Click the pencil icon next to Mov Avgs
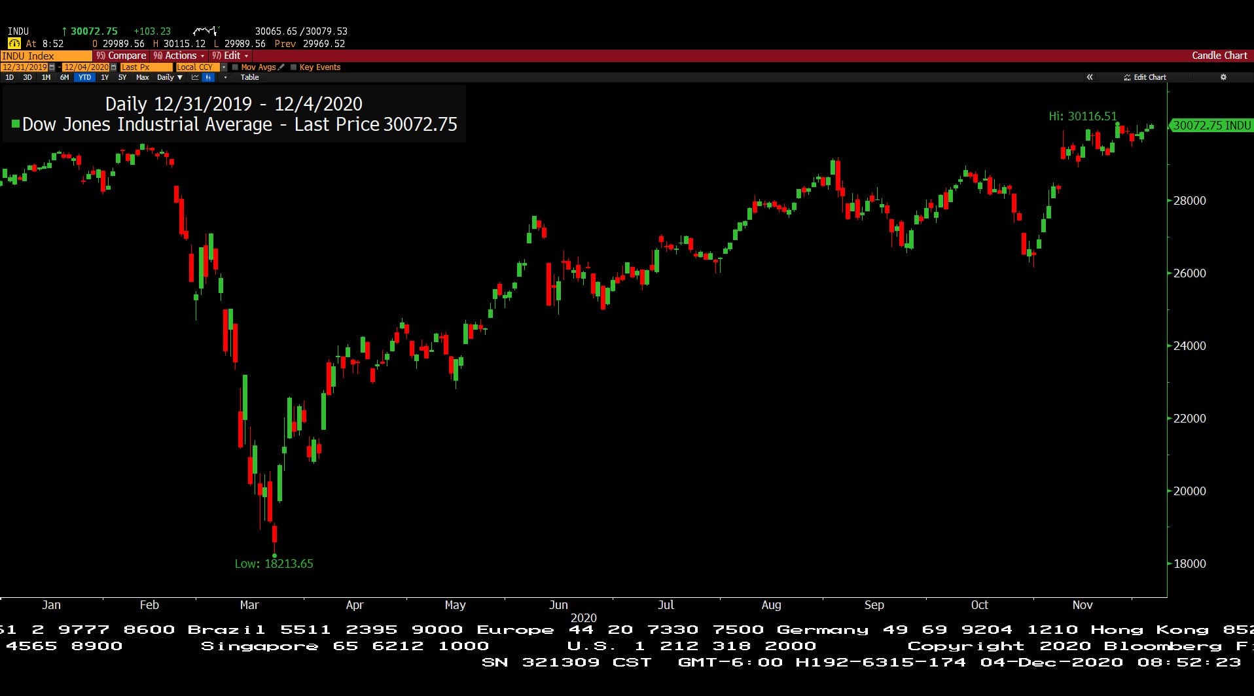 (x=281, y=67)
